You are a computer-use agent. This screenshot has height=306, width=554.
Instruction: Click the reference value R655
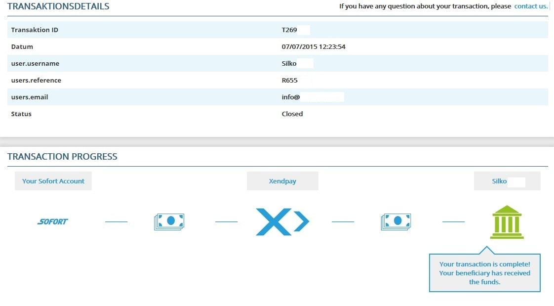(290, 80)
